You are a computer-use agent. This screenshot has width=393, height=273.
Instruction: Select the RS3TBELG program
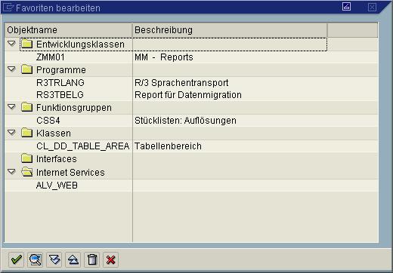pos(60,95)
